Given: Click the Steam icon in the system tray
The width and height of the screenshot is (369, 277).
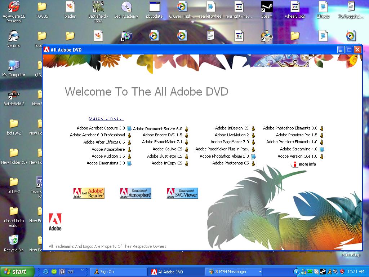Looking at the screenshot, I should click(323, 272).
